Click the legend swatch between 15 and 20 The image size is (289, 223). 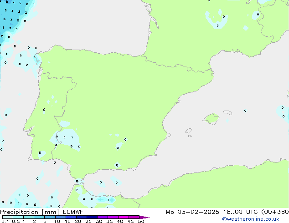72,217
